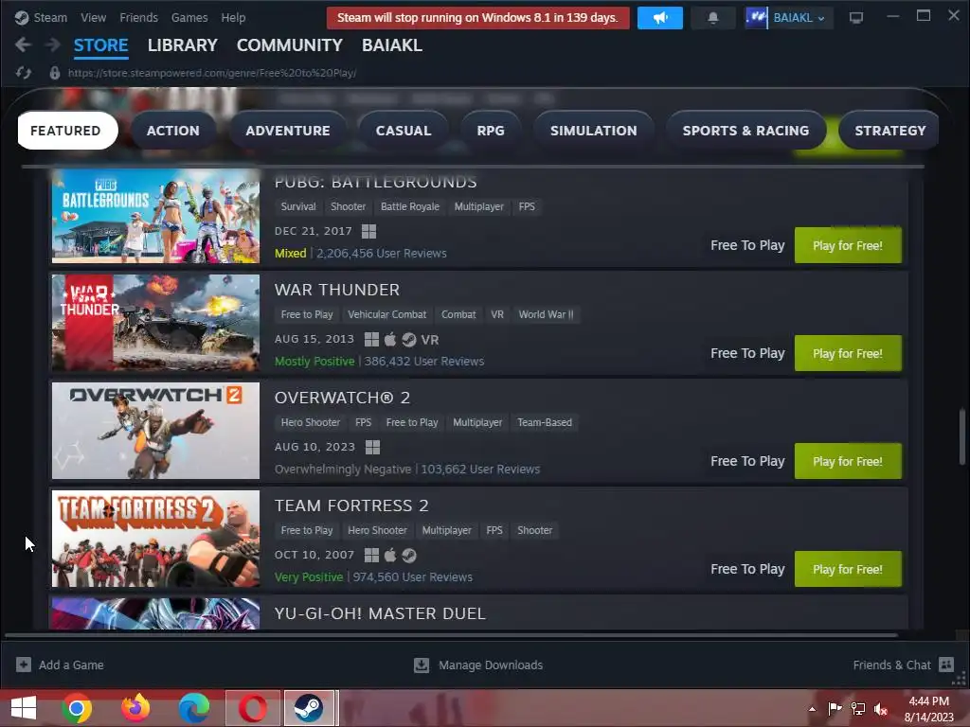Click the Windows 8.1 end-of-support warning banner
This screenshot has height=727, width=970.
477,18
